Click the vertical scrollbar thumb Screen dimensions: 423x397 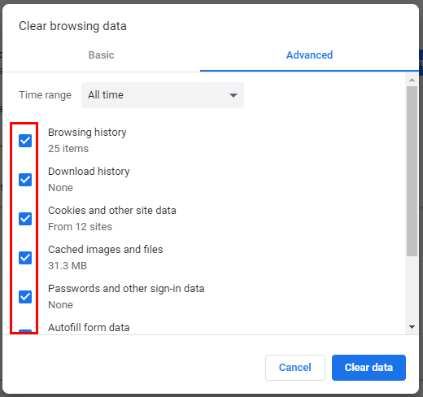[412, 171]
